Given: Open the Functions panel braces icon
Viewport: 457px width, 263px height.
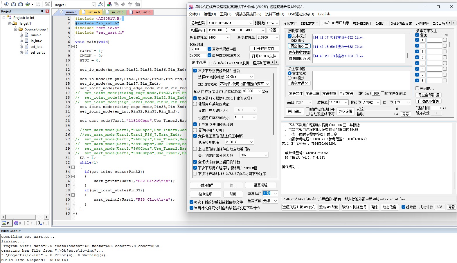Looking at the screenshot, I should pyautogui.click(x=30, y=223).
